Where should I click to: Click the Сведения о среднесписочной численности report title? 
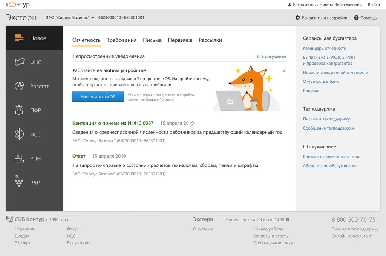click(x=177, y=132)
